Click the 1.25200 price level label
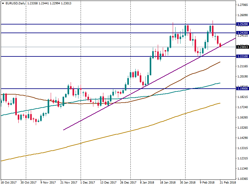The width and height of the screenshot is (249, 186). point(242,24)
